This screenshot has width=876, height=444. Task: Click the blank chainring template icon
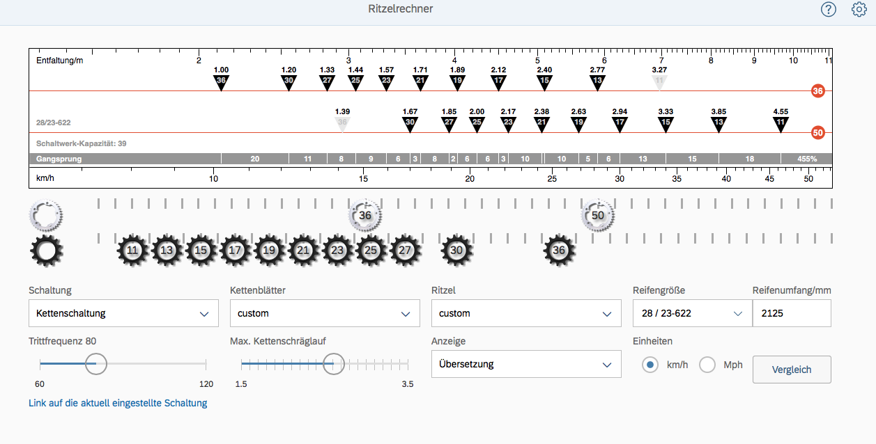[45, 215]
